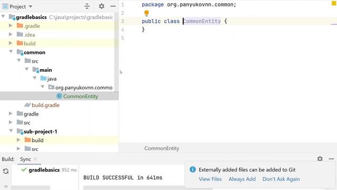Expand the src folder under sub-project-1
Image resolution: width=337 pixels, height=190 pixels.
[x=18, y=149]
